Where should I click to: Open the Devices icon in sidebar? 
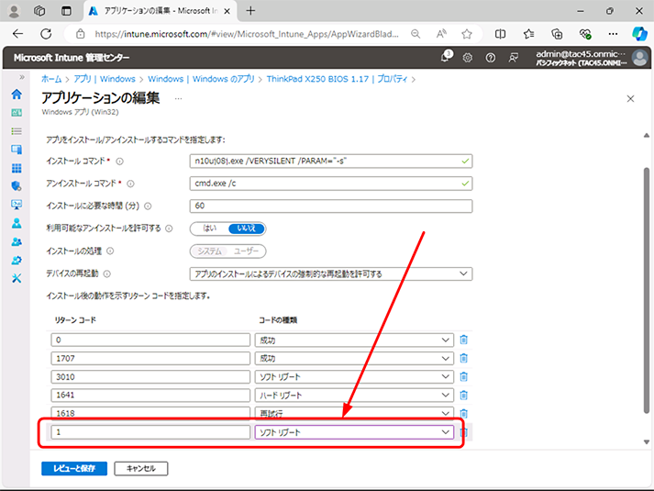click(17, 150)
